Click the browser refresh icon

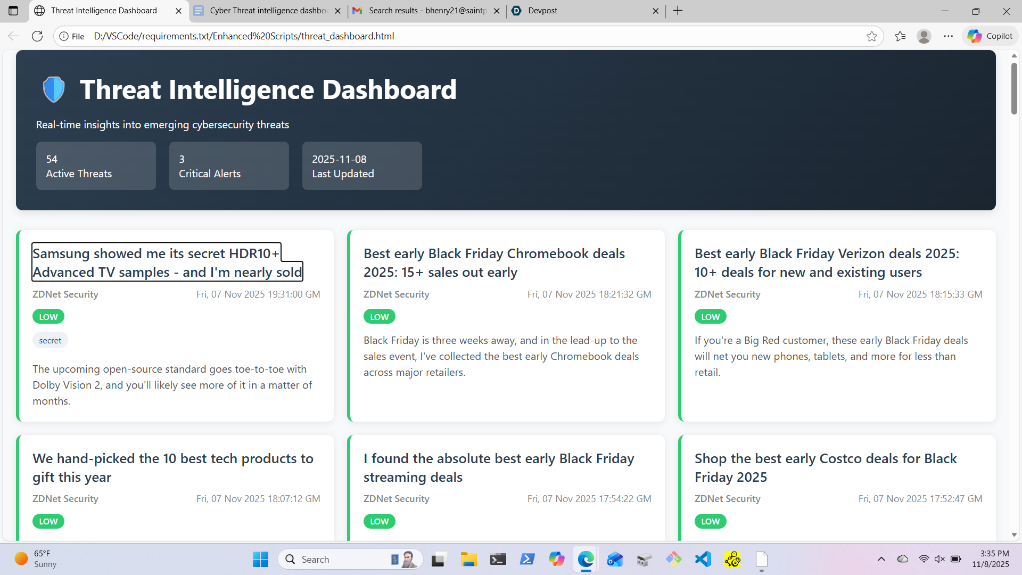37,36
